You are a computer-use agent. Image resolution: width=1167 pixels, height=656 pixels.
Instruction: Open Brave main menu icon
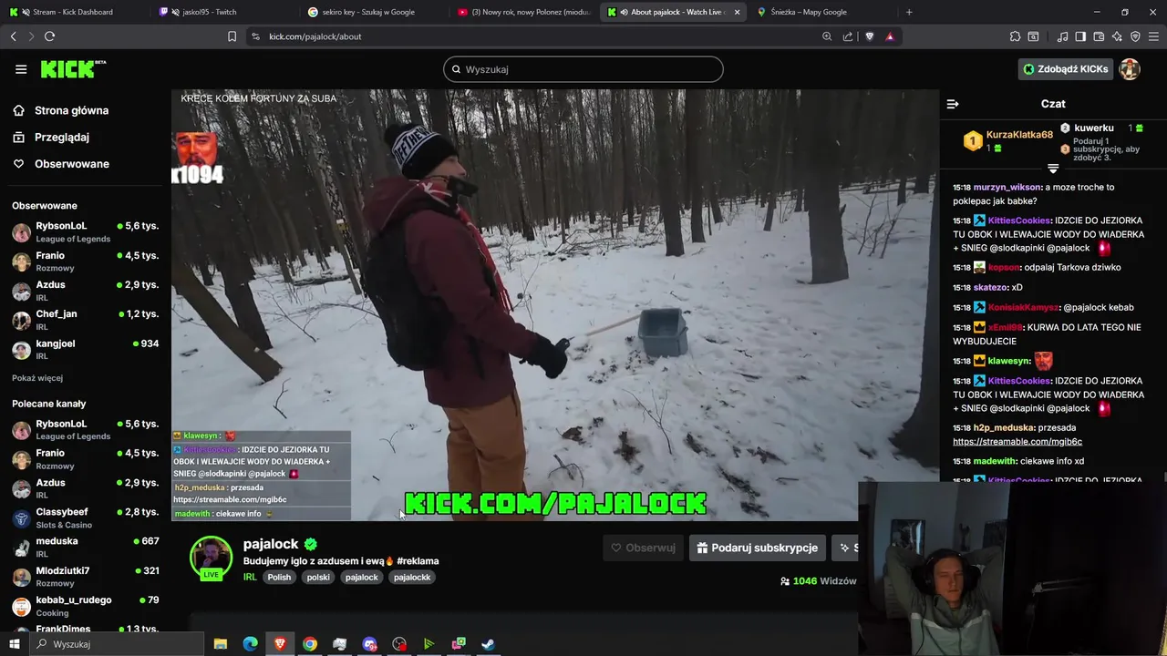tap(1153, 36)
